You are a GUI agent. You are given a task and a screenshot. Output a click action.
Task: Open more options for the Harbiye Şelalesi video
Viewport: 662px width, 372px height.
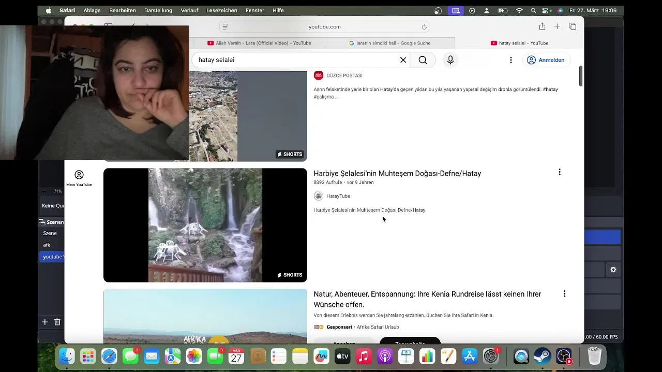[x=559, y=172]
